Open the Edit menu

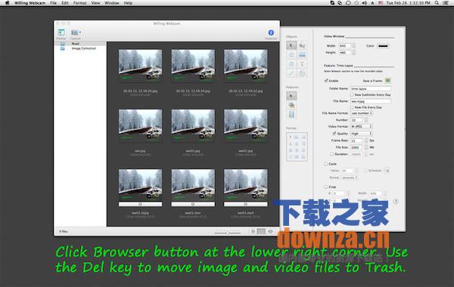point(65,3)
